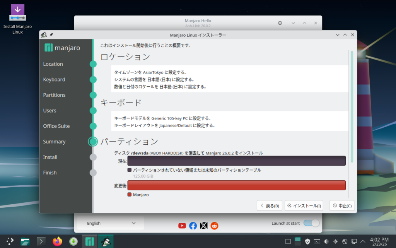Screen dimensions: 396x248
Task: Click the Facebook icon in Manjaro Hello
Action: pyautogui.click(x=193, y=226)
